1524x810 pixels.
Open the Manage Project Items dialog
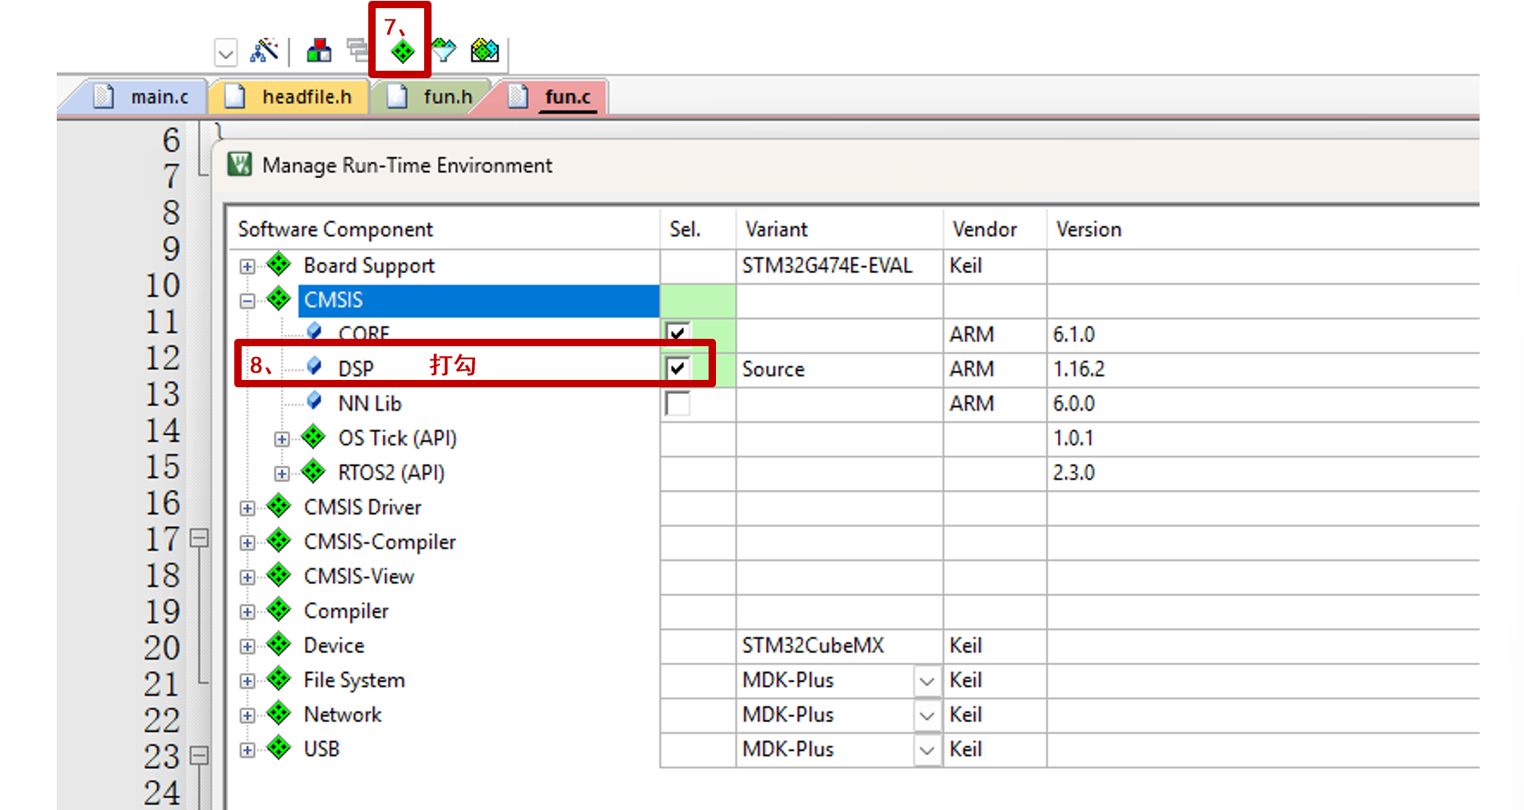point(319,51)
